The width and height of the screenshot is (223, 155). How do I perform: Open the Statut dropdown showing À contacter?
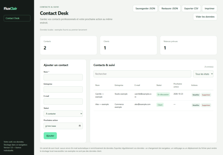[63, 114]
